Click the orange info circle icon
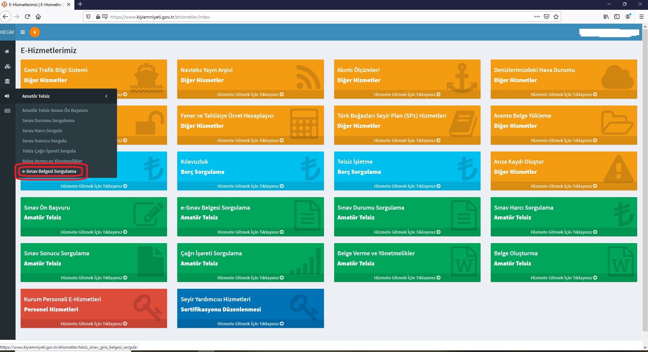 coord(34,32)
